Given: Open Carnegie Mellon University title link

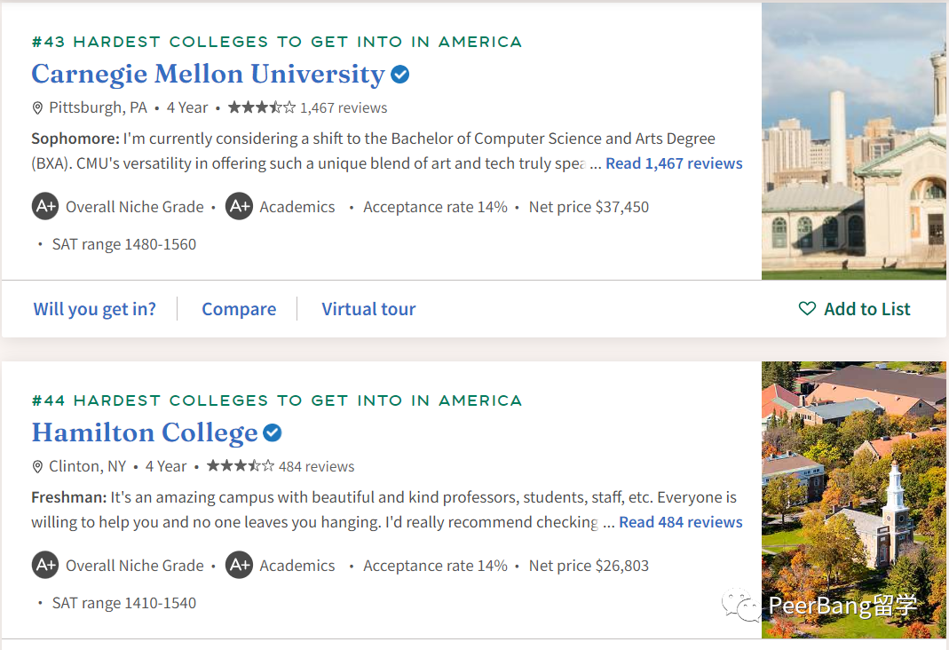Looking at the screenshot, I should (x=208, y=74).
